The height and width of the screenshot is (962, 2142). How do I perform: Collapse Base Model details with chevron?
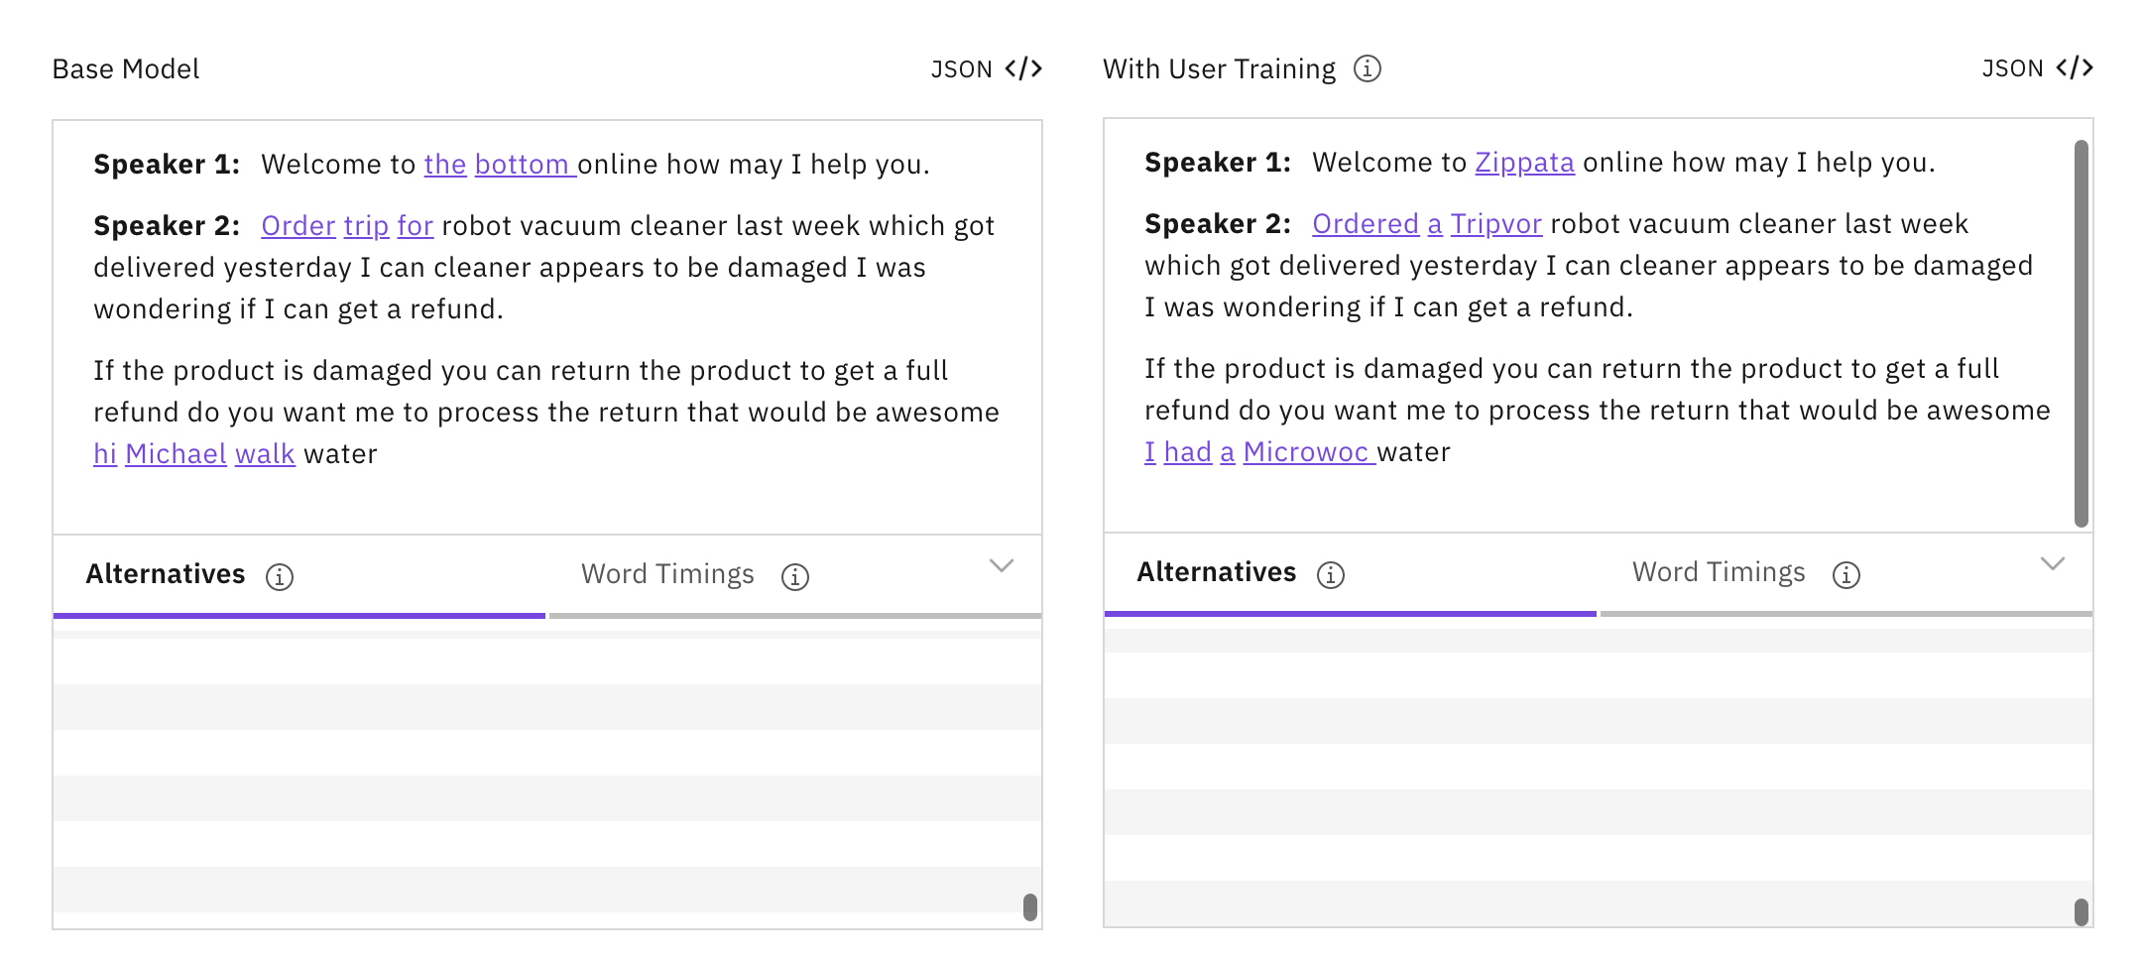[1002, 565]
